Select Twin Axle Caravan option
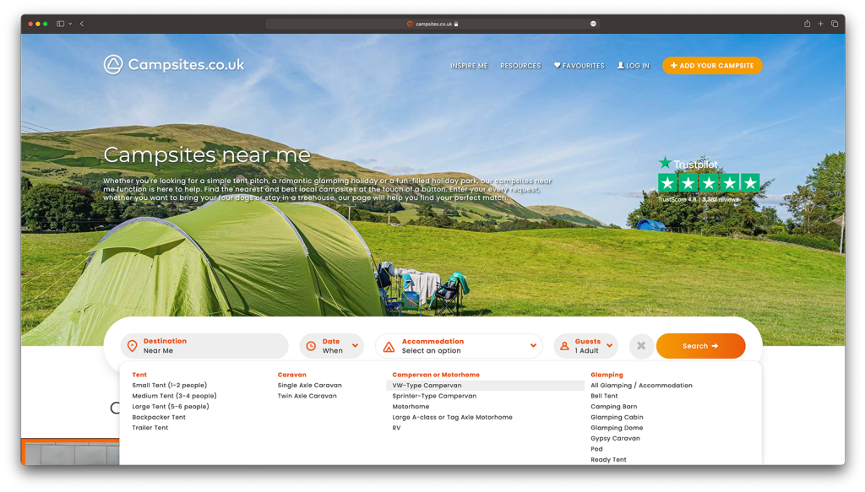 (x=307, y=396)
